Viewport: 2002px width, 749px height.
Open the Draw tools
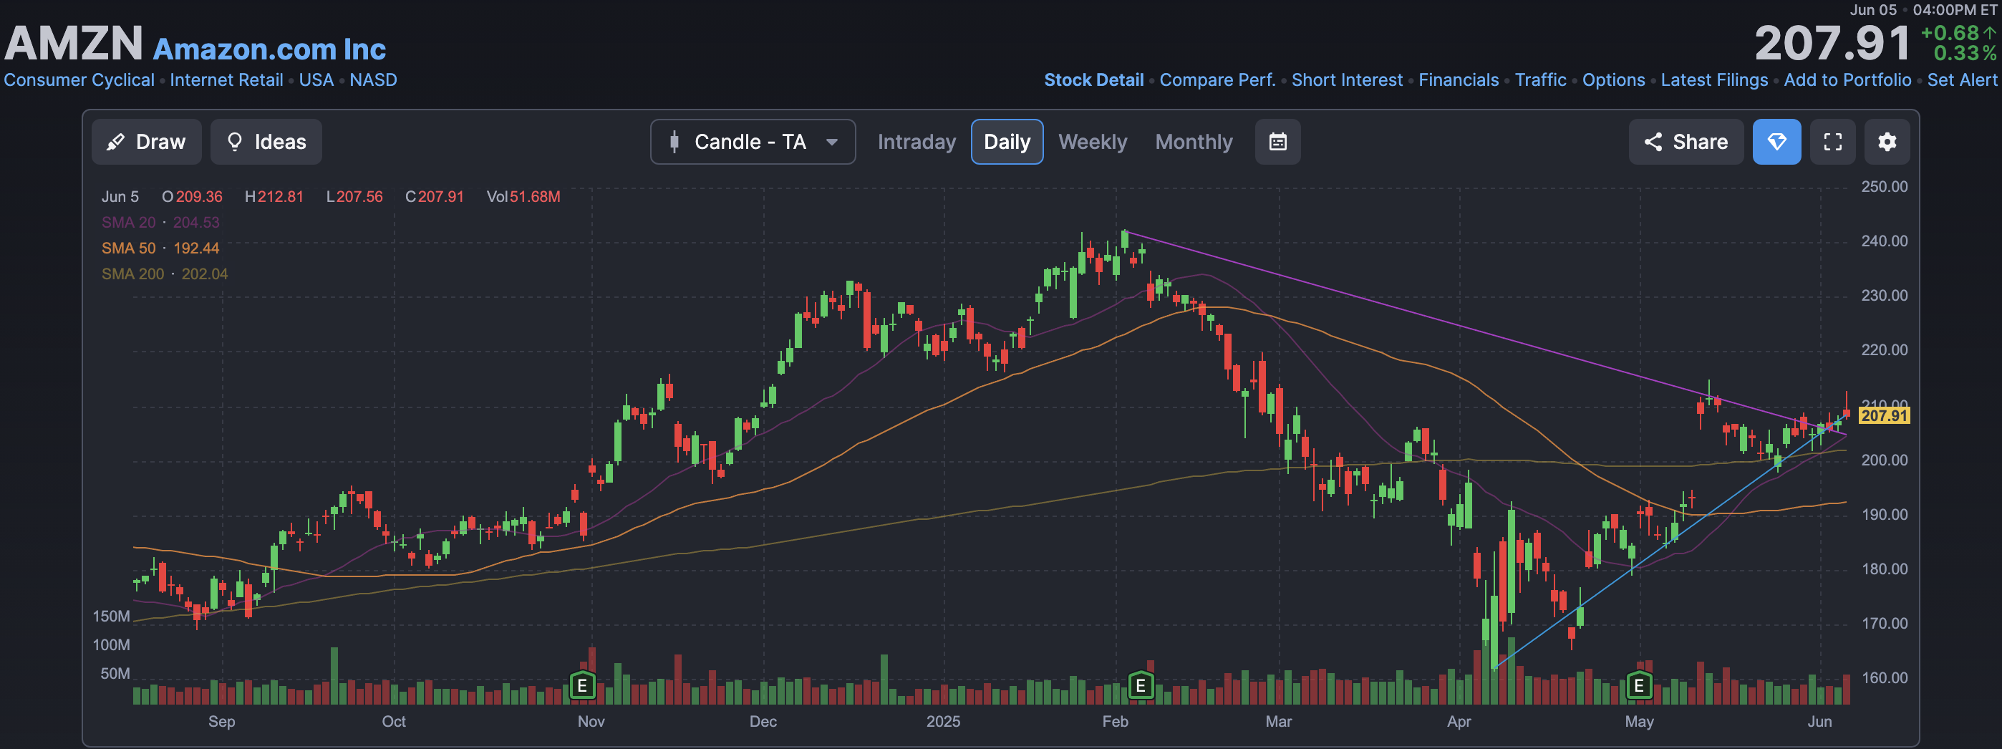(x=146, y=141)
